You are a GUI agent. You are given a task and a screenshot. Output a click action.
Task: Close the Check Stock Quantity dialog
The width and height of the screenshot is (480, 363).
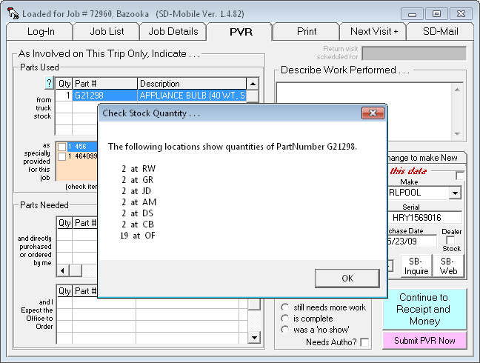coord(371,113)
